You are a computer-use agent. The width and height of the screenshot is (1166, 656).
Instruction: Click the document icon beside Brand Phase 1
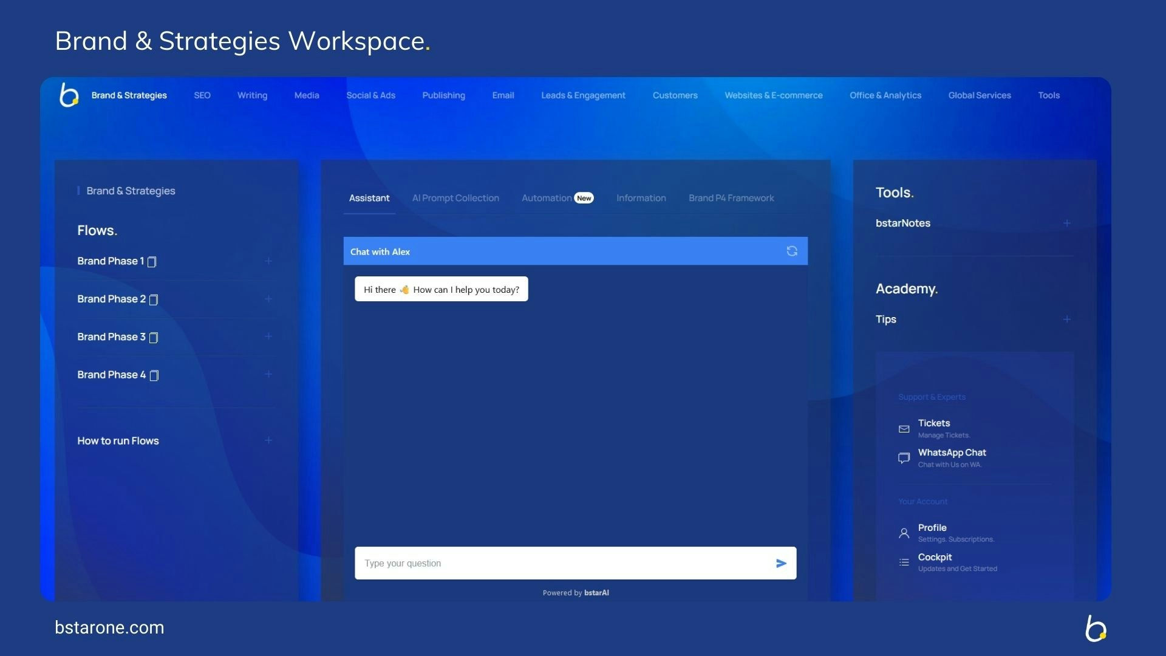click(152, 262)
